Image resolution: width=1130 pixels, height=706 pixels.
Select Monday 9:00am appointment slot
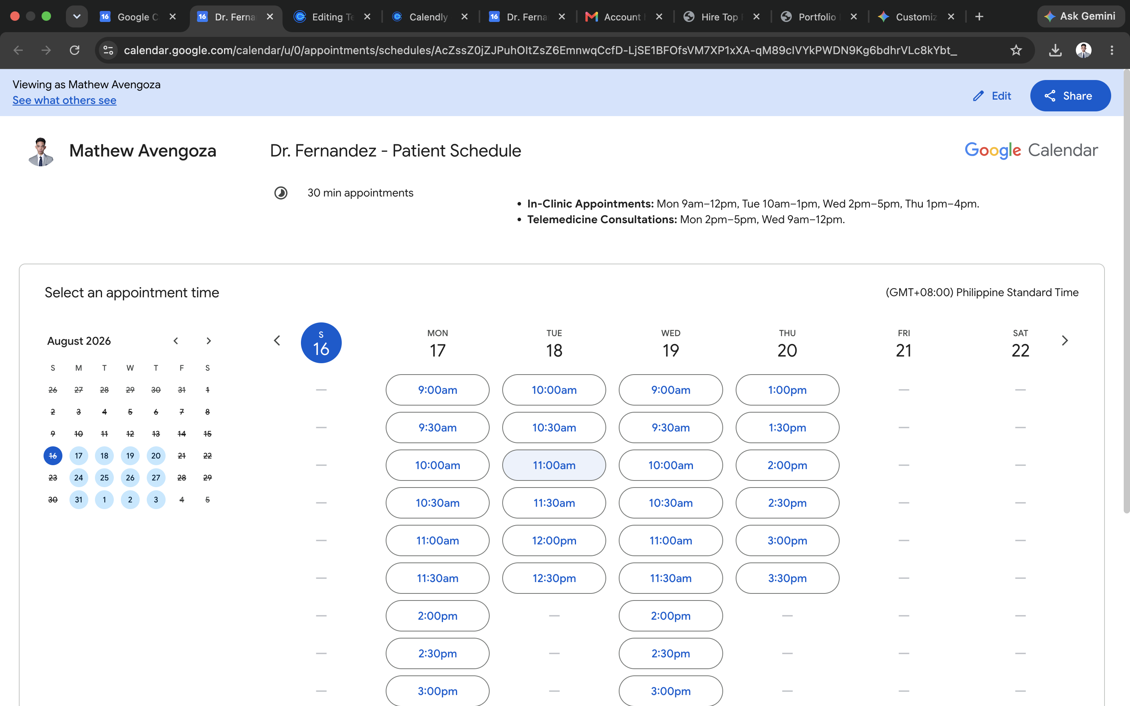coord(437,390)
